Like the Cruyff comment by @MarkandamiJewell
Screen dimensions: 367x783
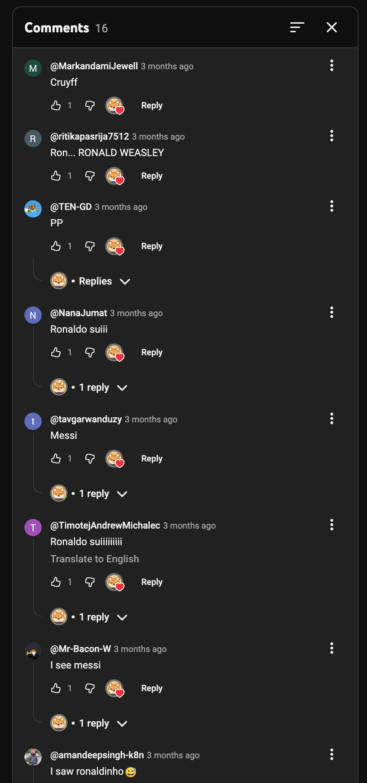pos(56,106)
